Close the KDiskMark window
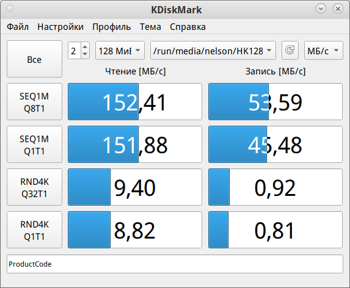The image size is (350, 288). point(338,9)
